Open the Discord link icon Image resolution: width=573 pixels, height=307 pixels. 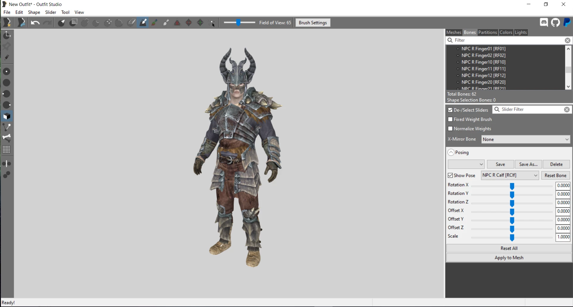click(x=544, y=23)
